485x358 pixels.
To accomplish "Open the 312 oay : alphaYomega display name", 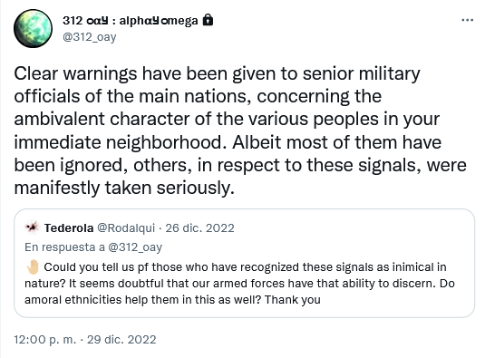I will [x=131, y=21].
